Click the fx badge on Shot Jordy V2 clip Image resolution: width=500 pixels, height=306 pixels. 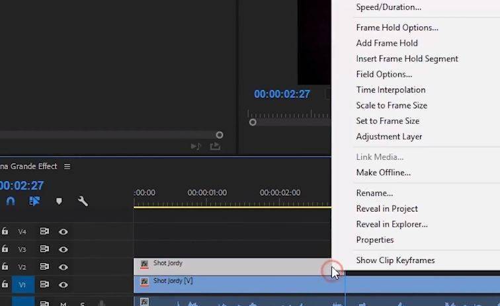144,264
